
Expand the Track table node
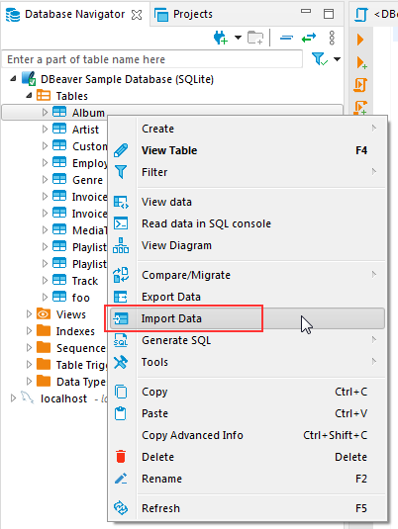pyautogui.click(x=45, y=281)
